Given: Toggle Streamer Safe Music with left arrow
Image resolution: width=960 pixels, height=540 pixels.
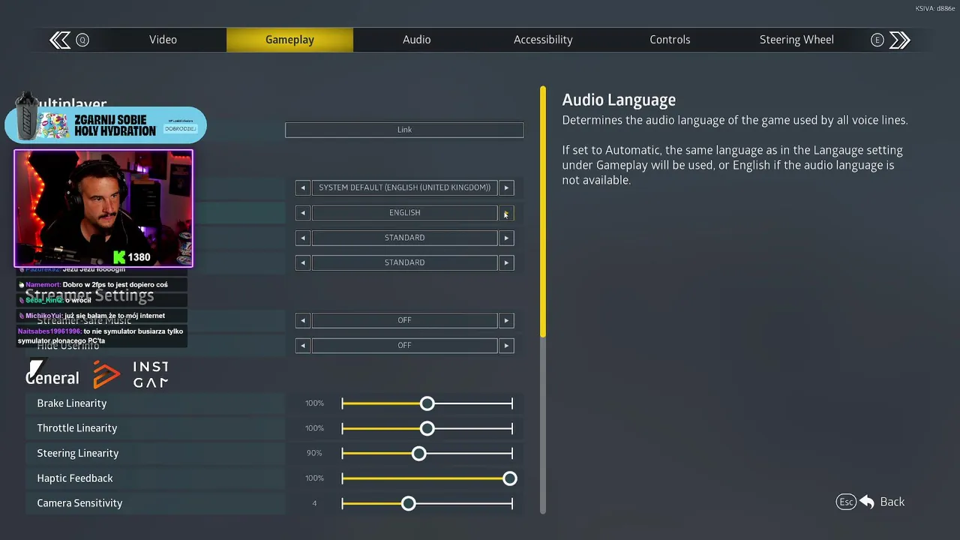Looking at the screenshot, I should point(303,320).
